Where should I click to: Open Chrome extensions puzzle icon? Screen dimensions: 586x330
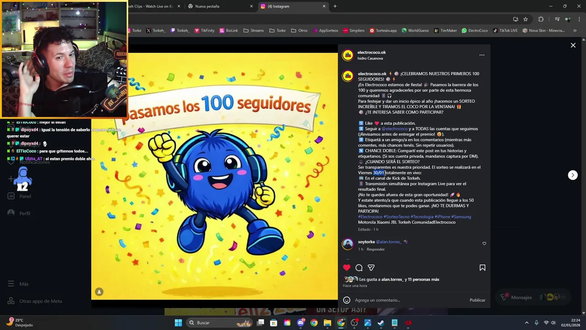(x=541, y=19)
